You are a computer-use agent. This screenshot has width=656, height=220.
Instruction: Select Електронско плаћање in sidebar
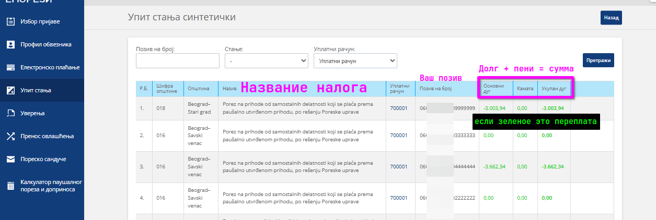point(50,67)
